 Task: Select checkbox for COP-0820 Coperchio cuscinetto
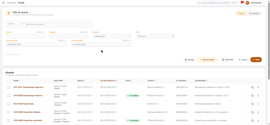tap(9, 120)
